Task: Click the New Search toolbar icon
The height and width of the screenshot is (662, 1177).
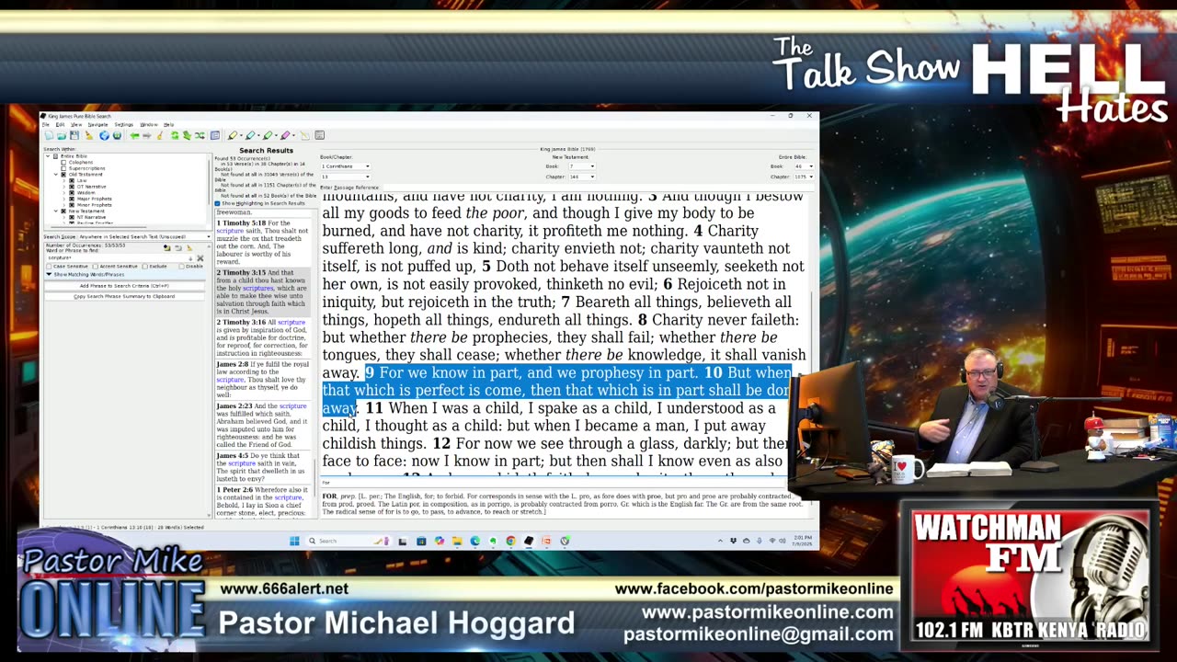Action: pyautogui.click(x=49, y=135)
